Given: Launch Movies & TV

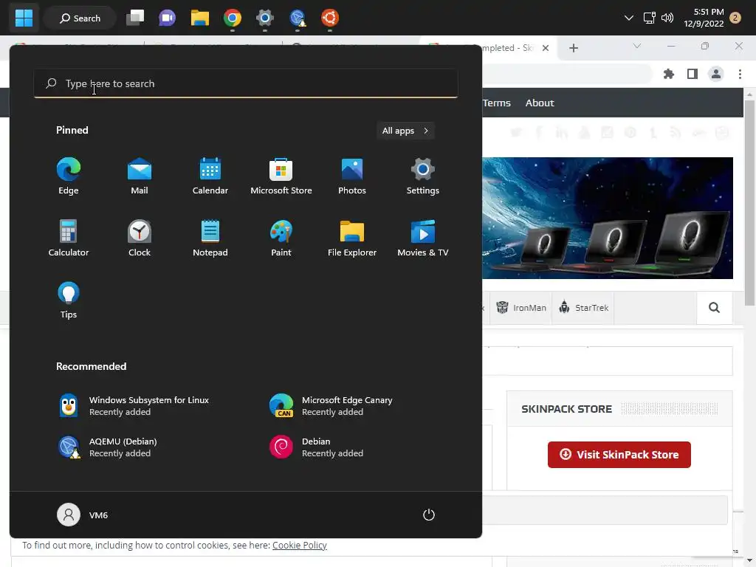Looking at the screenshot, I should tap(423, 238).
